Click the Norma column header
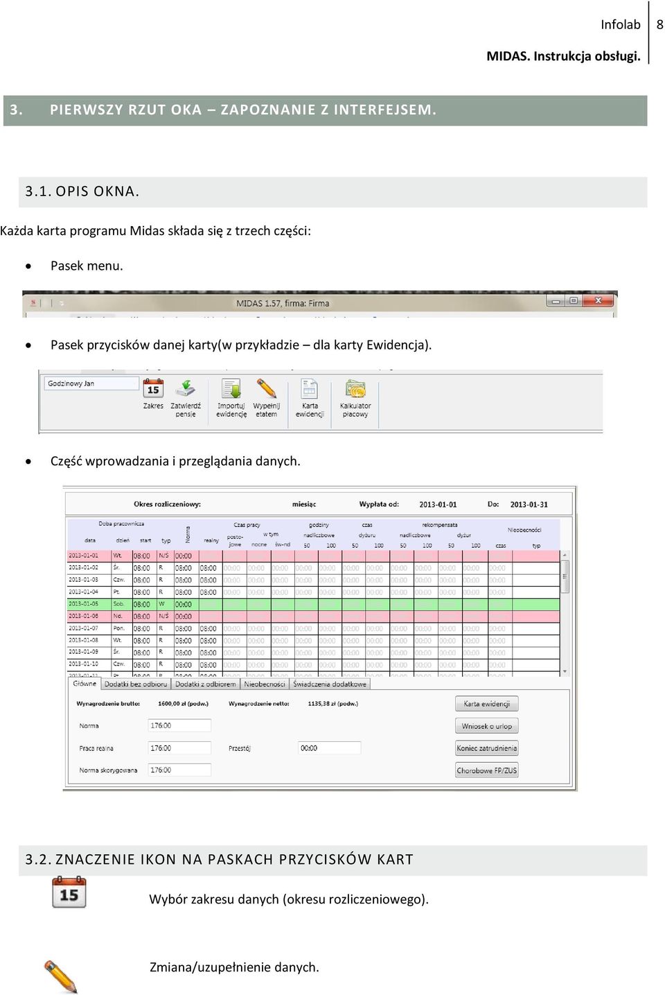This screenshot has height=995, width=665. [188, 535]
